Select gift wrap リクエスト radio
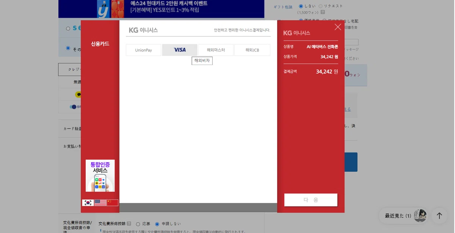455x233 pixels. point(320,6)
